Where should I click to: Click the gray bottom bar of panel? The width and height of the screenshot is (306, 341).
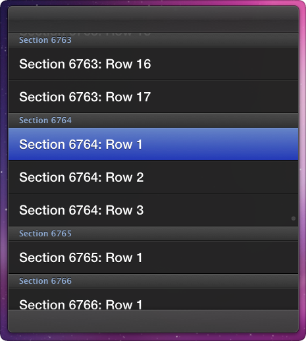153,321
